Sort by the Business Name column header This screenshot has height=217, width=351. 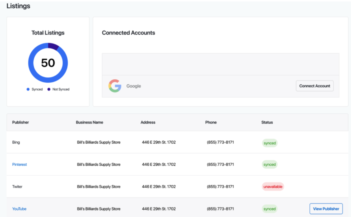click(x=89, y=122)
